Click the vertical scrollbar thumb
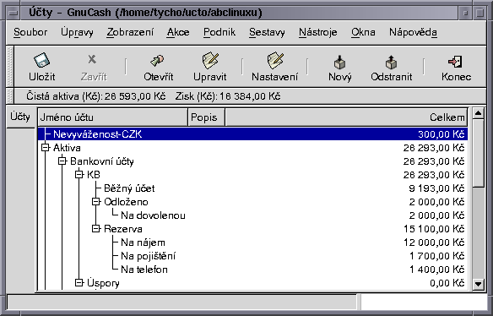The height and width of the screenshot is (316, 493). [478, 153]
